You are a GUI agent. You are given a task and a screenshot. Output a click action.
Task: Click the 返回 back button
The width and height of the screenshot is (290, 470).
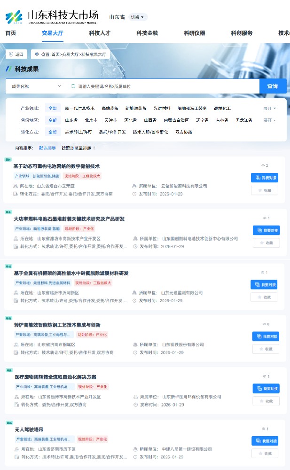click(16, 54)
